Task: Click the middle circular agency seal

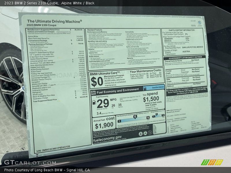Action: tap(145, 133)
